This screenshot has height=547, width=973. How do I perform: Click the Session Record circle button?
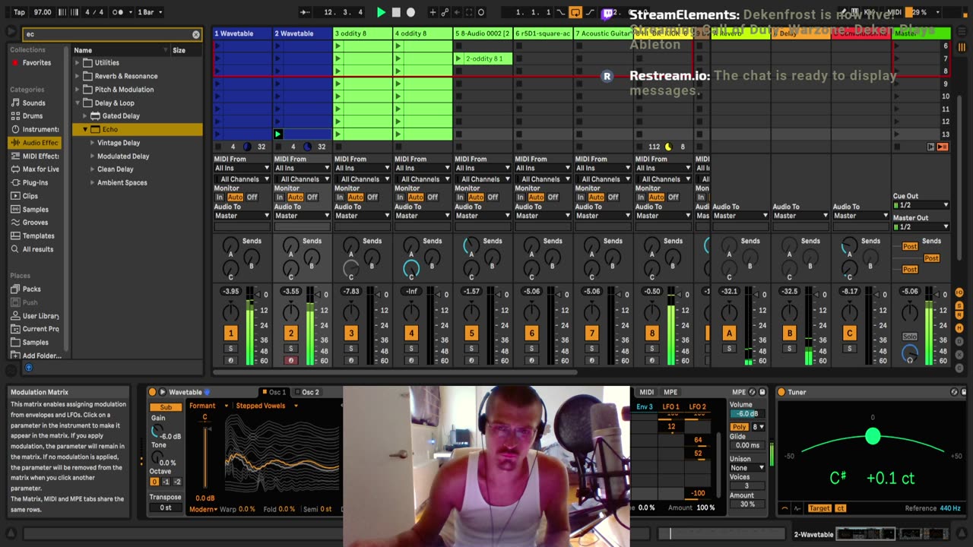481,12
